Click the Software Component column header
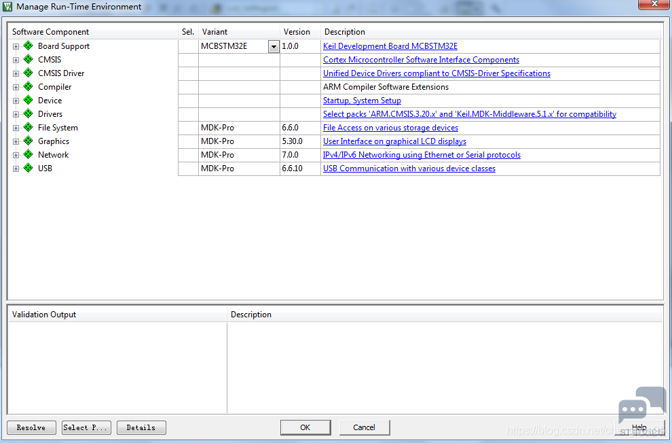This screenshot has height=443, width=672. click(92, 32)
